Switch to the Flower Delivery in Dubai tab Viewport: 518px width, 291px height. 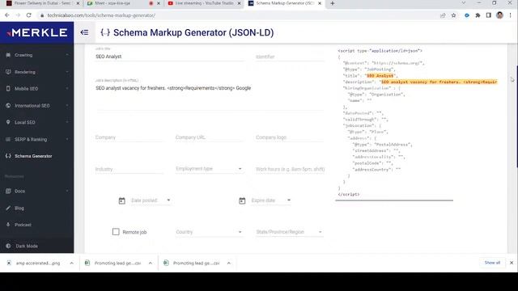[x=43, y=3]
